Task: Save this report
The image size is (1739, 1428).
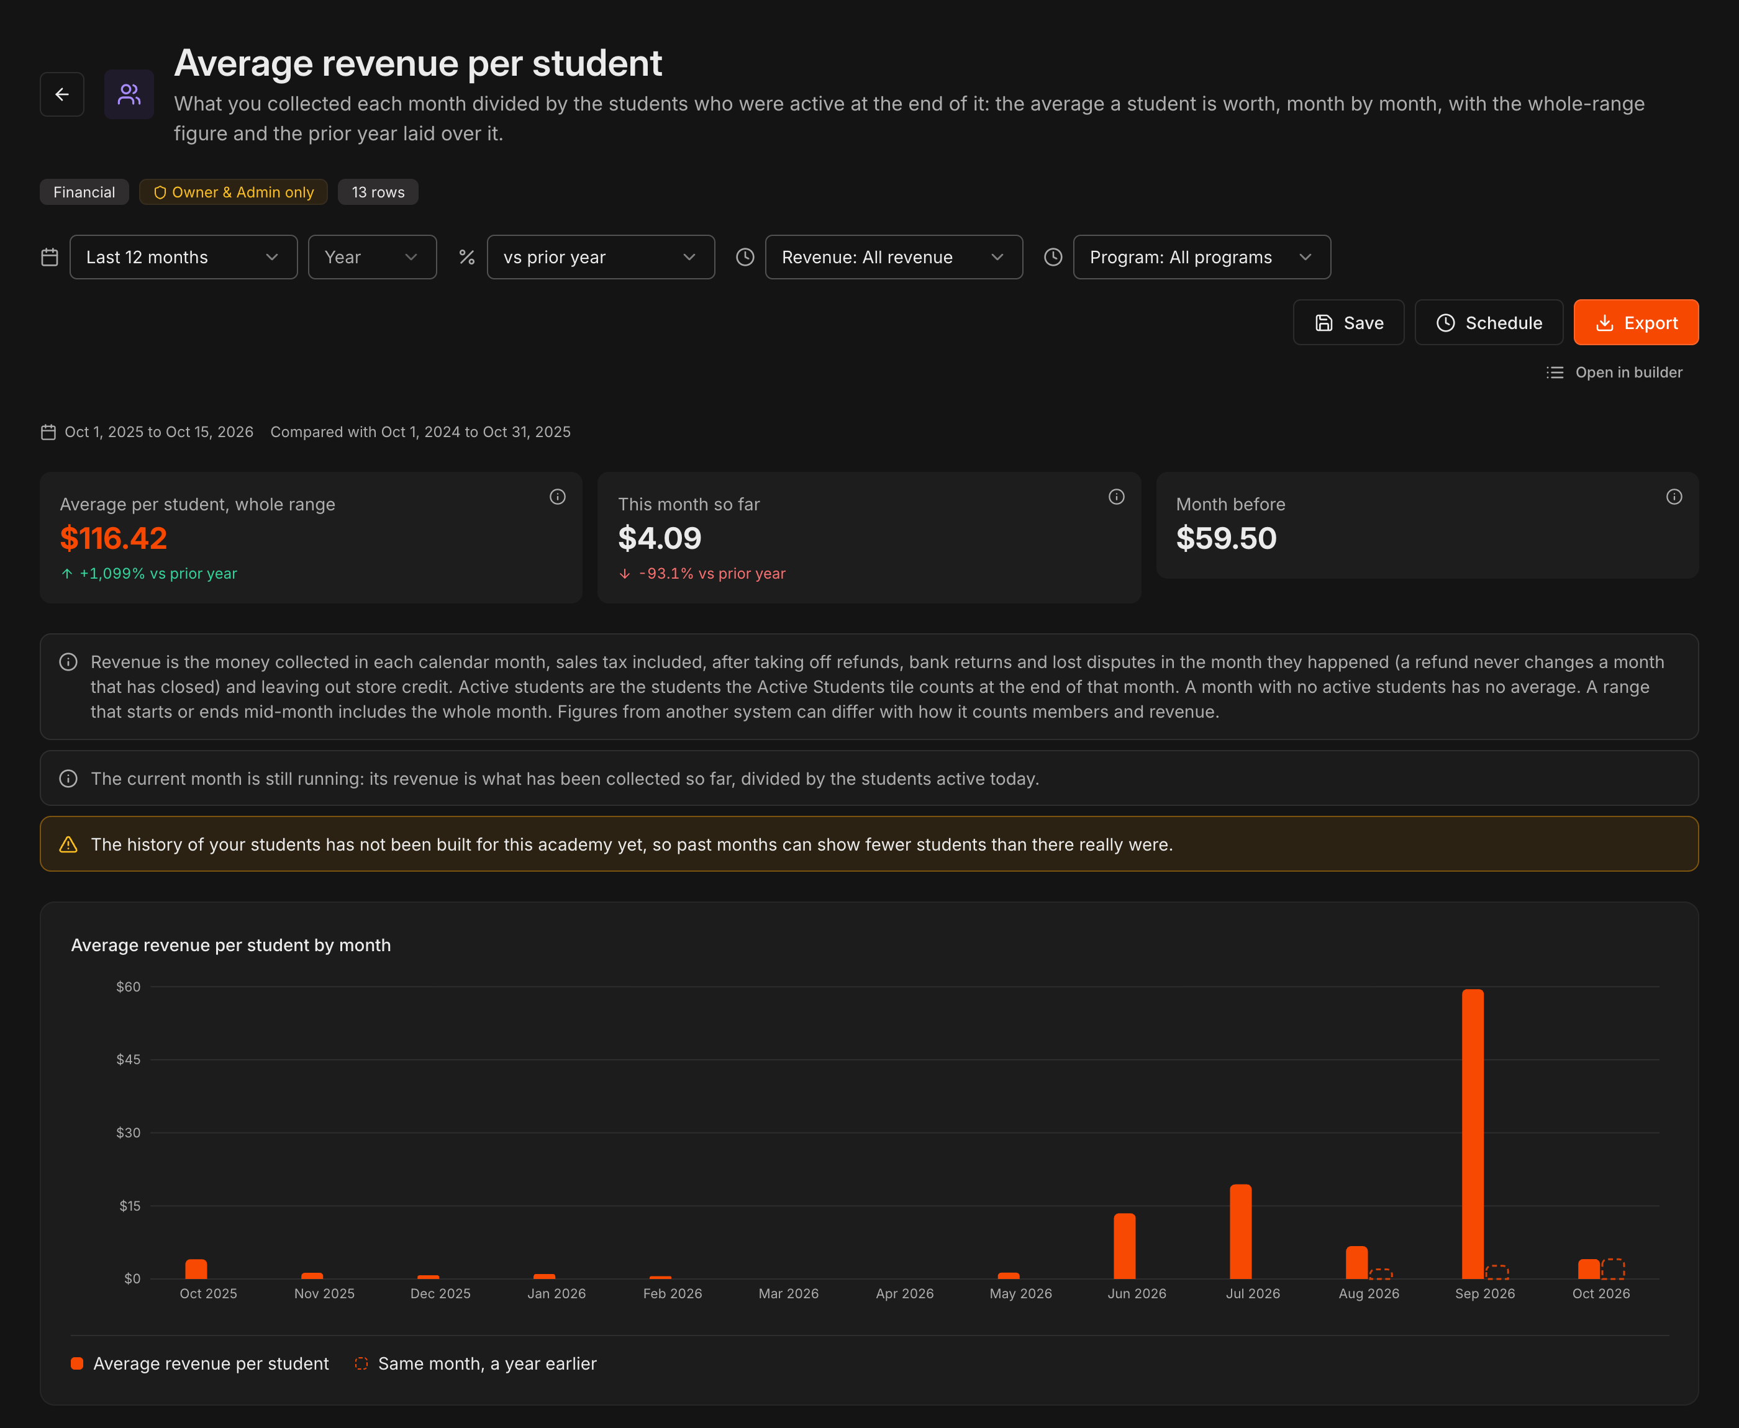Action: [x=1348, y=322]
